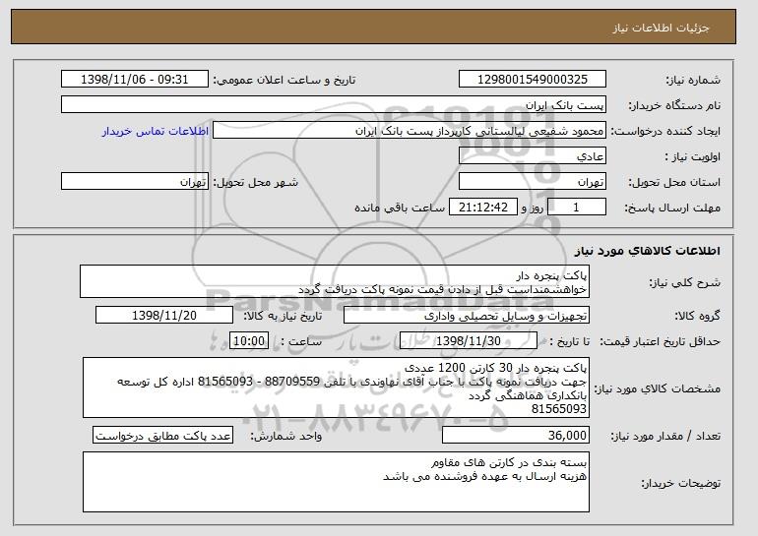Click the last line 81565093 in the specifications box
758x536 pixels.
click(559, 409)
